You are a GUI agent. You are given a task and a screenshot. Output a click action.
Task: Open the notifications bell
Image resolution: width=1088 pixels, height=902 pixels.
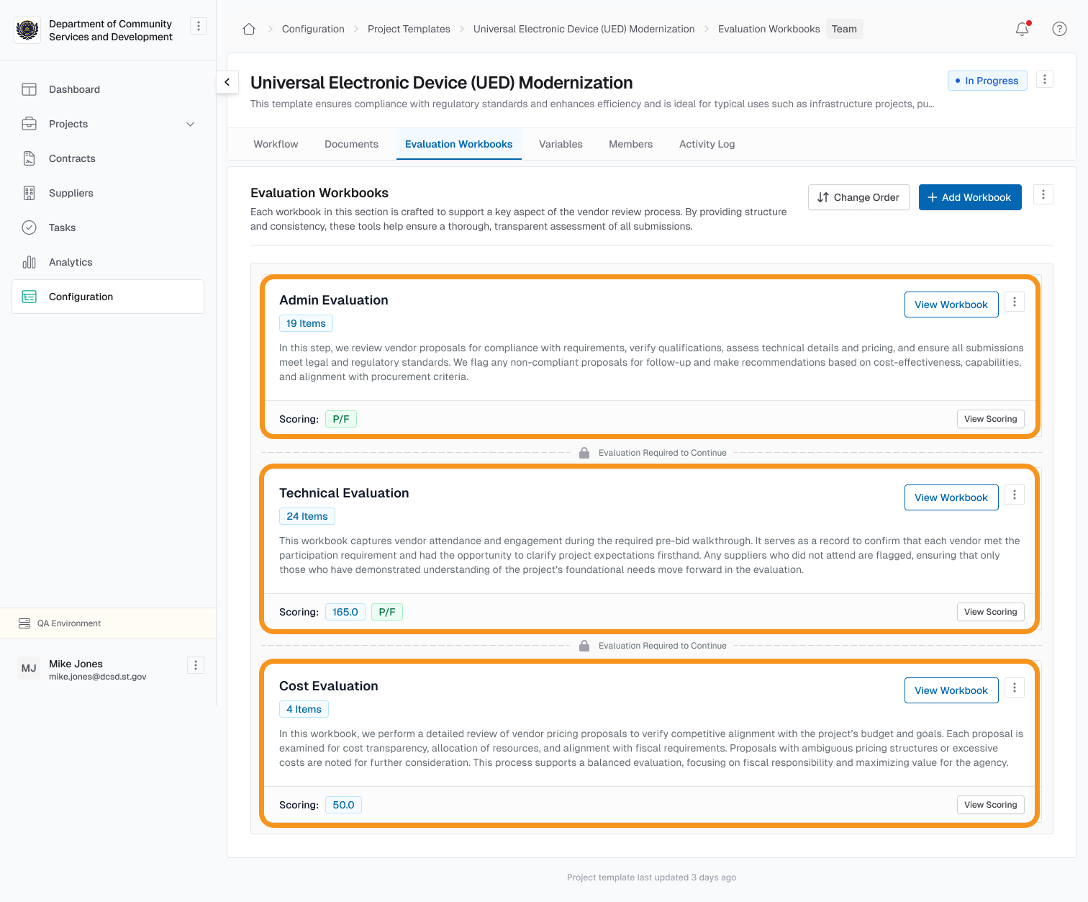[1022, 29]
